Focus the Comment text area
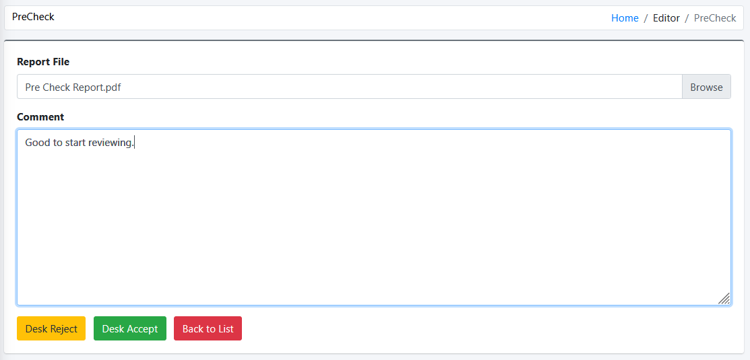Image resolution: width=750 pixels, height=360 pixels. [374, 217]
